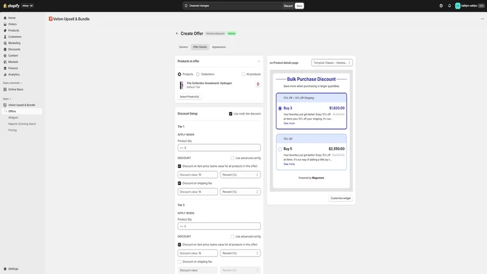Viewport: 487px width, 274px height.
Task: Click the Tier 1 Product Qty field
Action: 219,148
